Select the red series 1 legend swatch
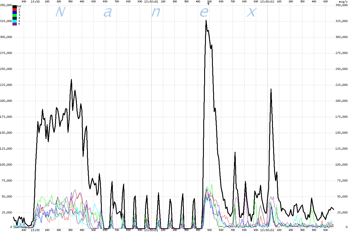This screenshot has height=232, width=348. point(15,9)
